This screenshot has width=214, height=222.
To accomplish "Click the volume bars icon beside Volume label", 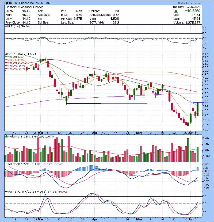I will pos(6,136).
